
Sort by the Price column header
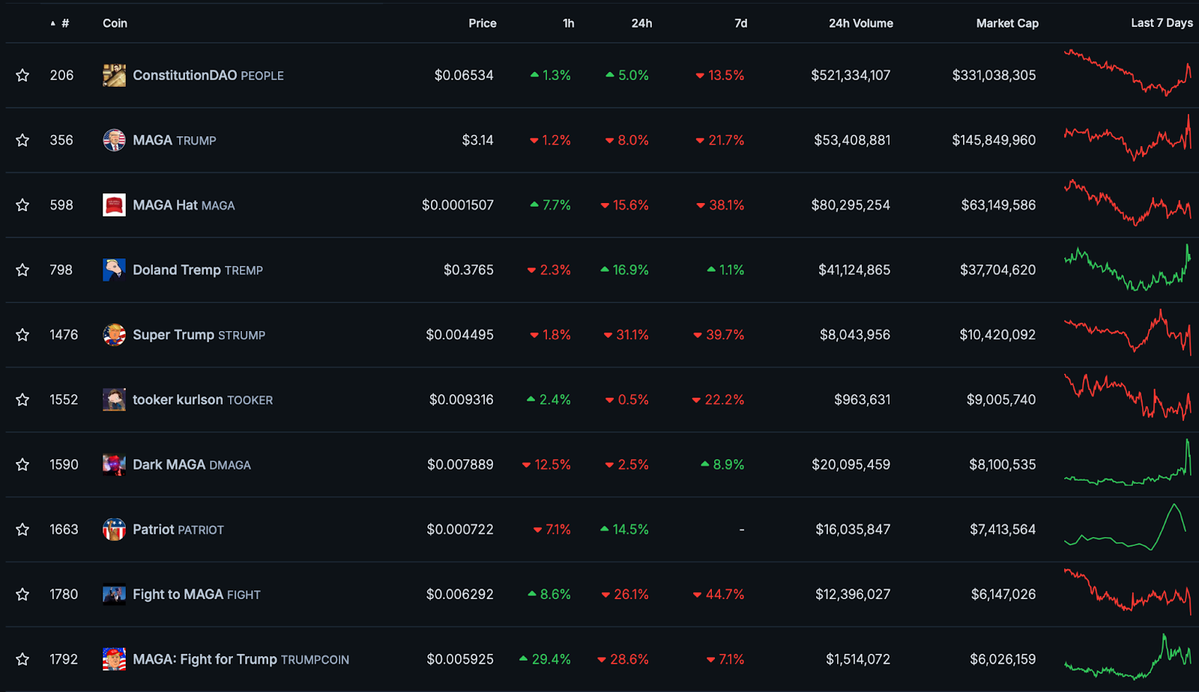click(483, 23)
